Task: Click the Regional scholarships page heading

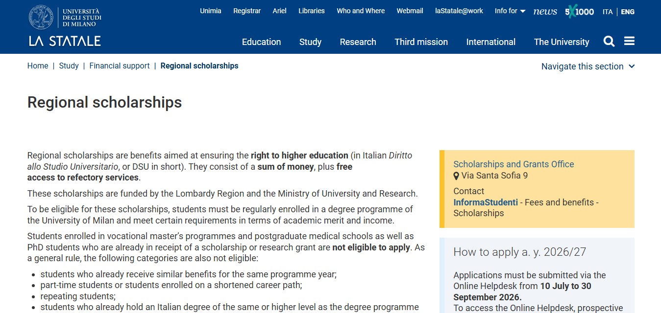Action: [104, 102]
